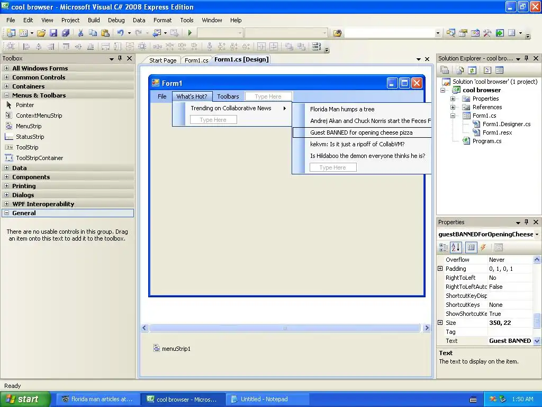This screenshot has width=542, height=407.
Task: Open the Object Browser toolbar icon
Action: coord(475,33)
